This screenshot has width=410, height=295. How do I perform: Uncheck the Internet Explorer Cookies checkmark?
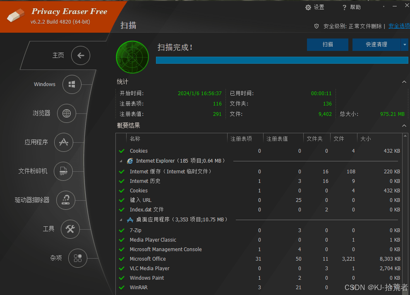click(122, 191)
